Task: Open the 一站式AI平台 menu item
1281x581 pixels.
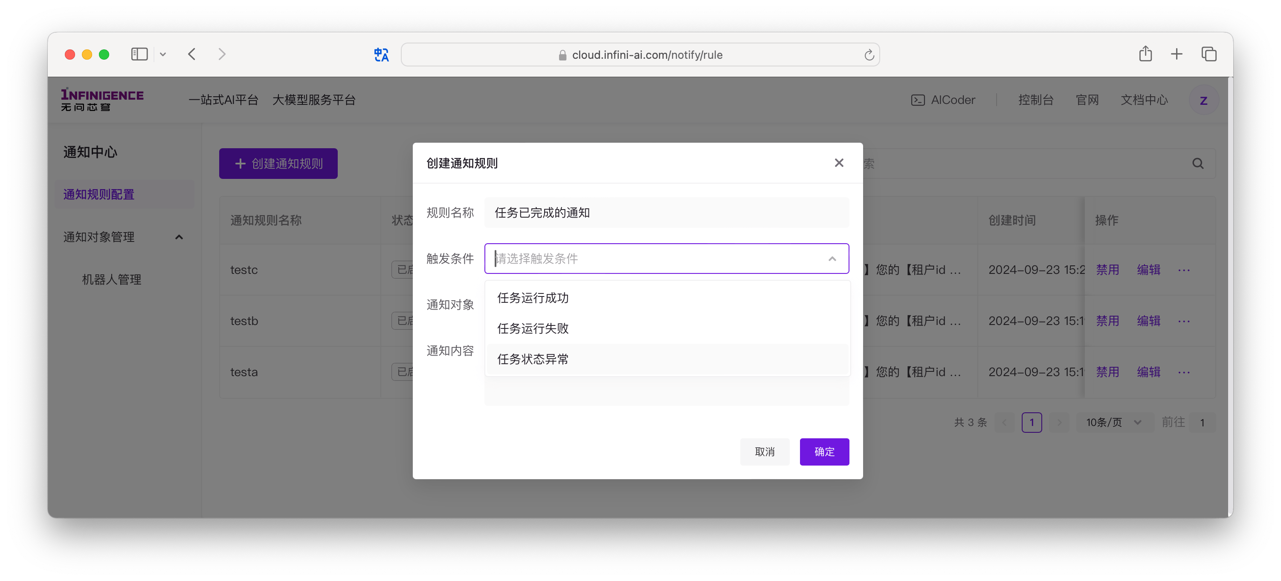Action: 223,100
